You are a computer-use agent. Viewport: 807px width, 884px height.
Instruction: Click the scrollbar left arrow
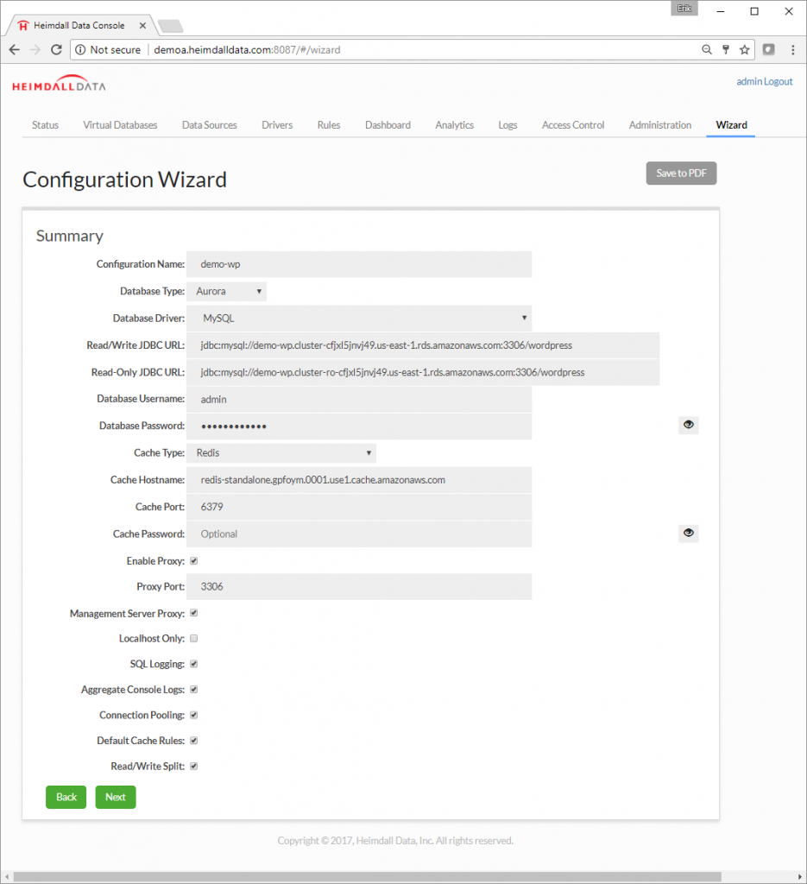tap(6, 877)
